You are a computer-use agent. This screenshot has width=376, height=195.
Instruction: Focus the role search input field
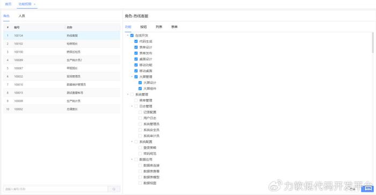click(56, 189)
